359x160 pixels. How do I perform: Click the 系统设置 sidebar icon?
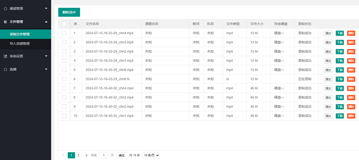click(5, 56)
